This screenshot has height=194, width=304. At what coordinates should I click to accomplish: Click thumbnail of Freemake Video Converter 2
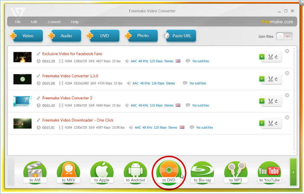pos(23,101)
